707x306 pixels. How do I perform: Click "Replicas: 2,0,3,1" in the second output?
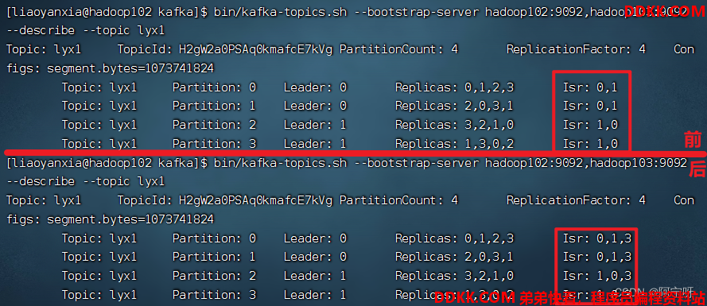click(x=455, y=257)
